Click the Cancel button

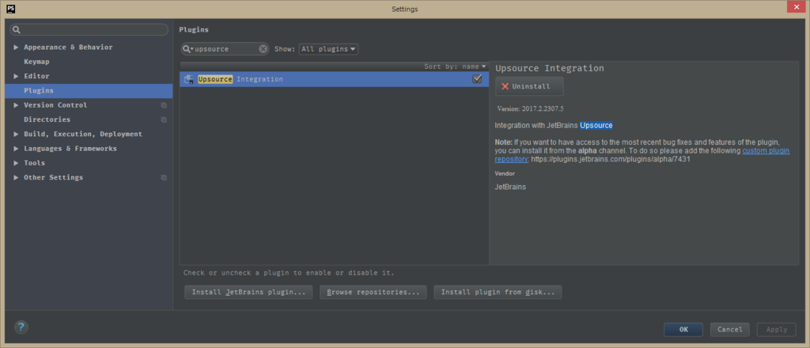pos(730,329)
